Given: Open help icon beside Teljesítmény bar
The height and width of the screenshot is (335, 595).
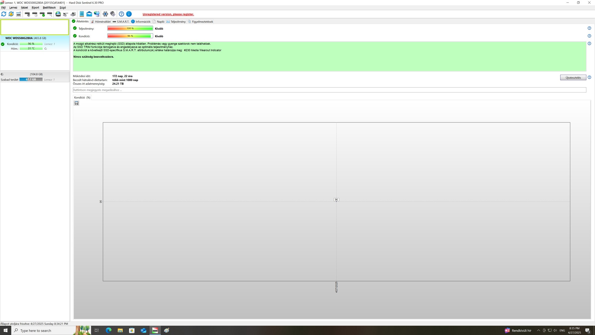Looking at the screenshot, I should tap(589, 28).
